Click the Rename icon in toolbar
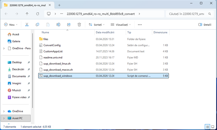Image resolution: width=217 pixels, height=130 pixels. [58, 25]
